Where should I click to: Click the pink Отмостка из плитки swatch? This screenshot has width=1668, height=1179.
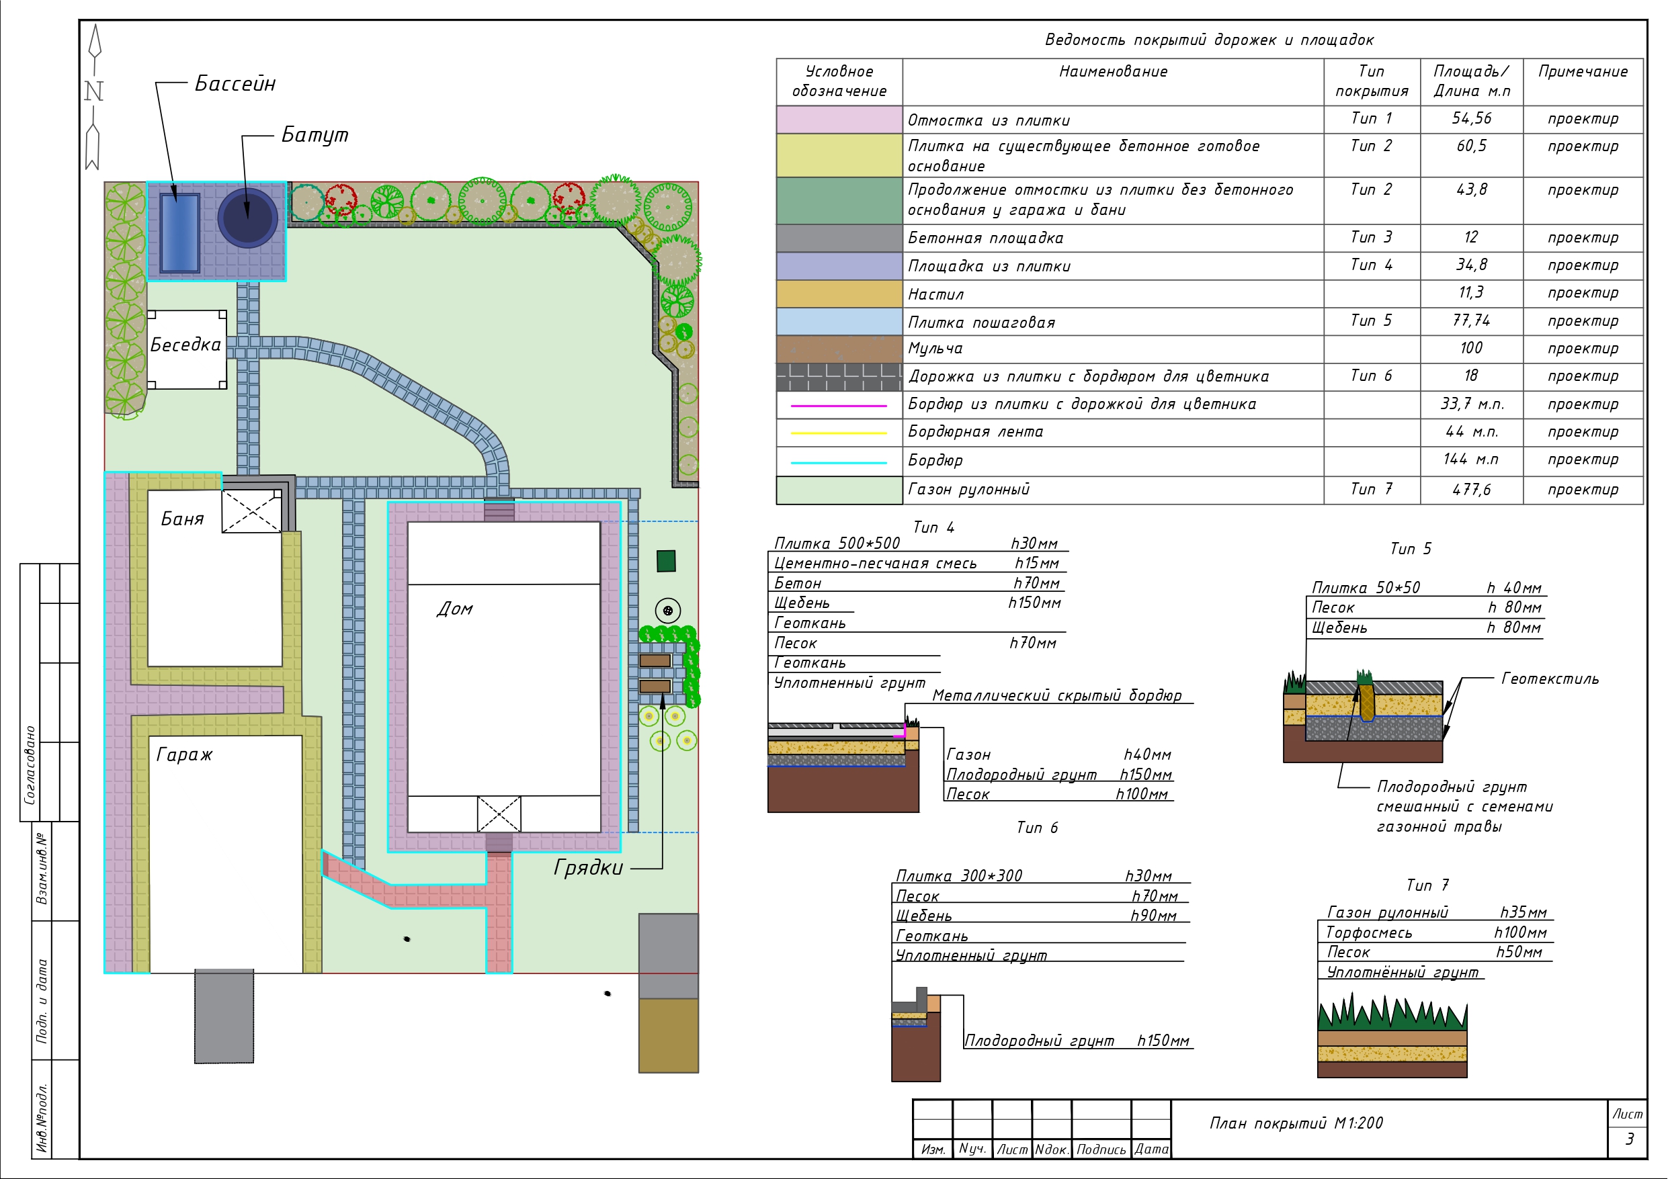point(839,119)
